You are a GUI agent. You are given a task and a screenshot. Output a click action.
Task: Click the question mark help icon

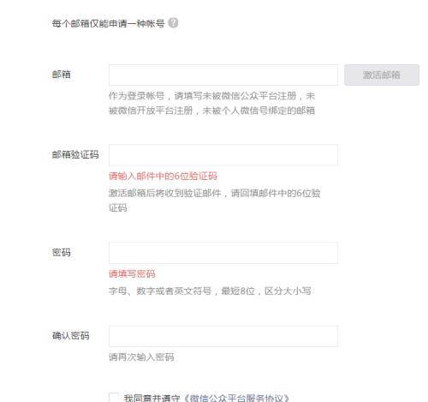pyautogui.click(x=173, y=23)
